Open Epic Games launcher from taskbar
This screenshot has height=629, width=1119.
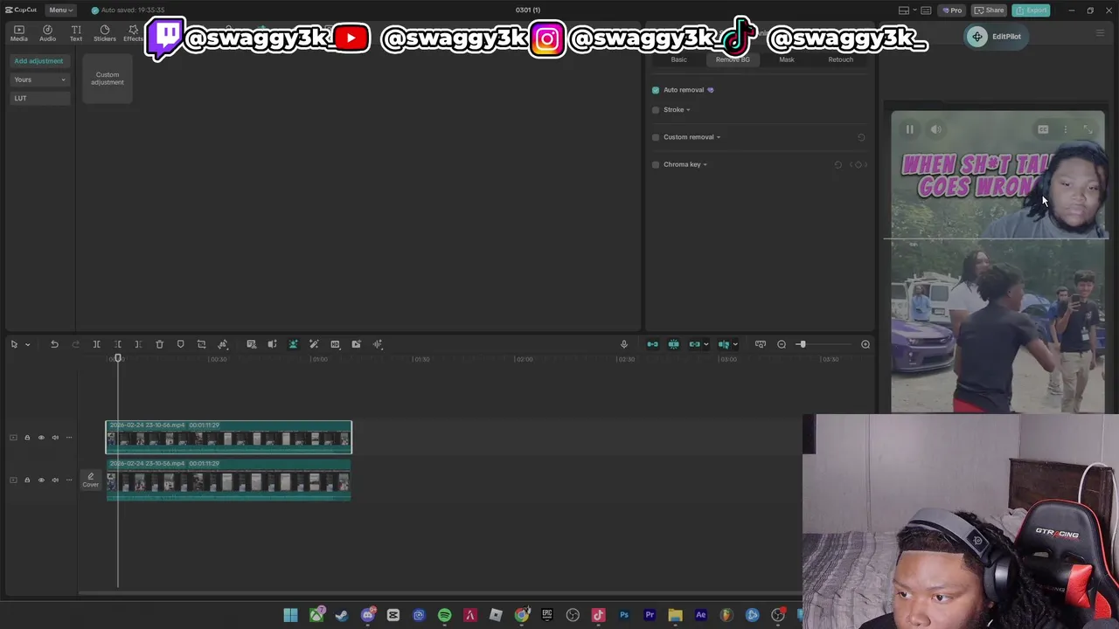tap(547, 615)
